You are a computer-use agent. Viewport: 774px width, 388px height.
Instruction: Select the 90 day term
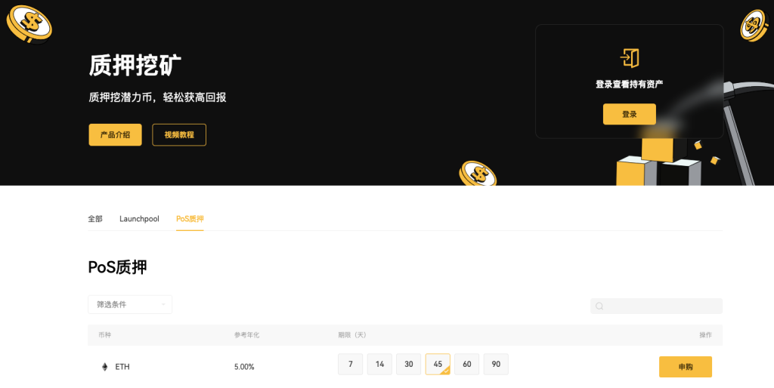click(496, 365)
